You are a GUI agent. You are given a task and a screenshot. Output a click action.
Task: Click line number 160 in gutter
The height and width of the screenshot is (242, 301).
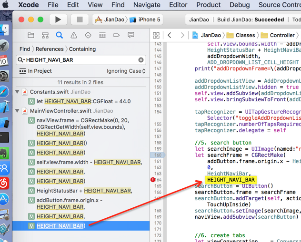[158, 155]
